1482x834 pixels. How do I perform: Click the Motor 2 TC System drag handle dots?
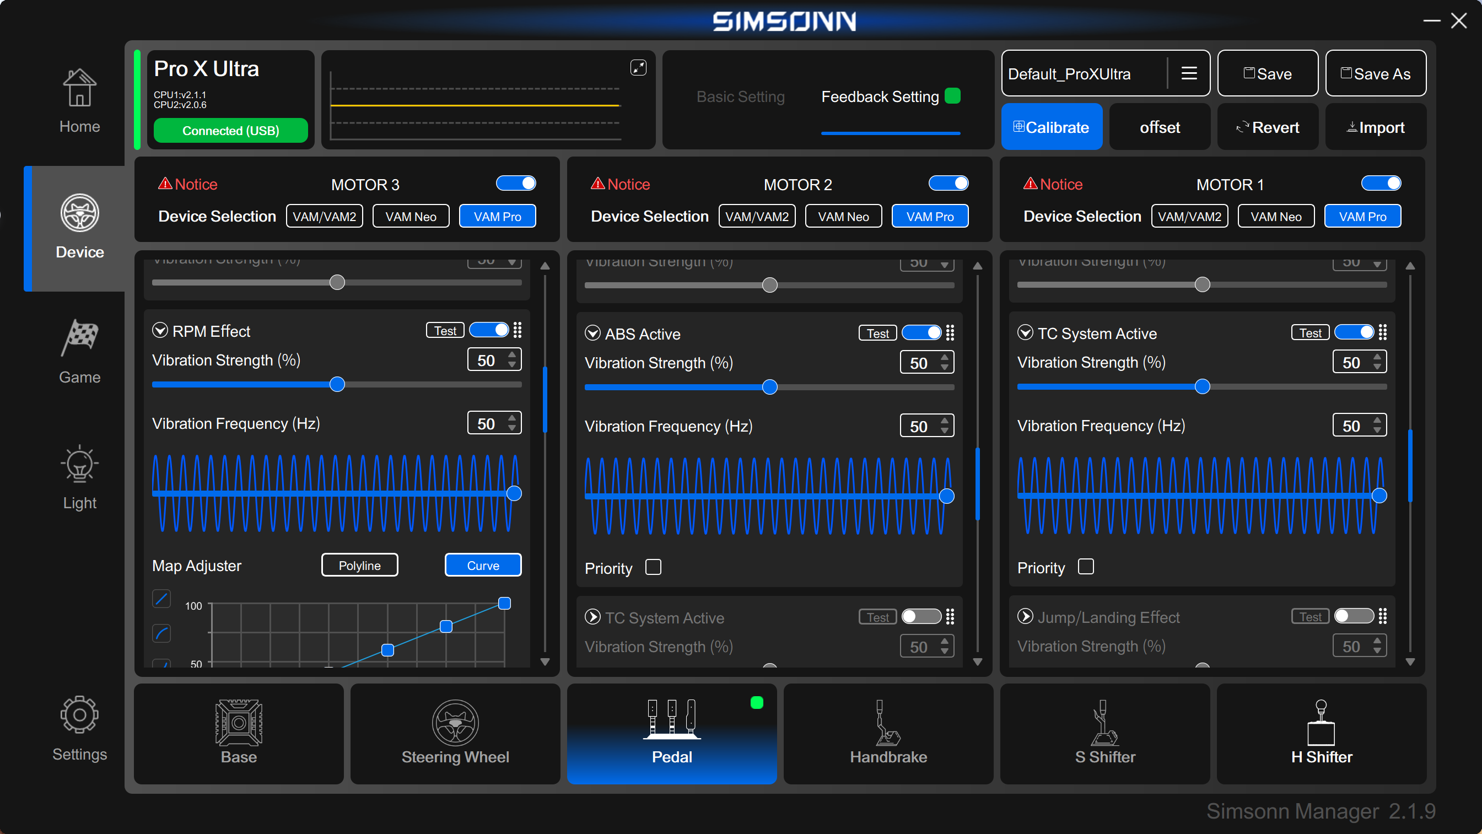pos(950,616)
